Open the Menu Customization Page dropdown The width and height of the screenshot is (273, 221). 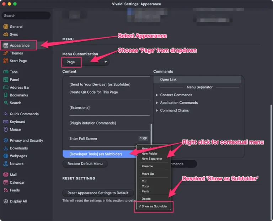pyautogui.click(x=86, y=62)
